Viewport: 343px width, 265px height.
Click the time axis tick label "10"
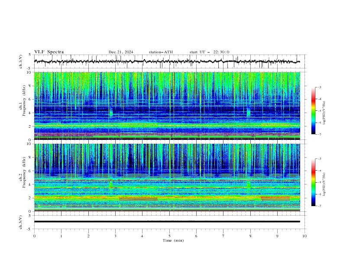pyautogui.click(x=304, y=236)
